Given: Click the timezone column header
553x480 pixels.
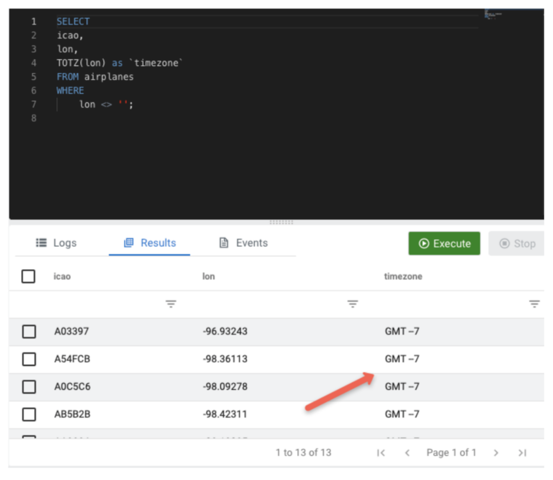Looking at the screenshot, I should (403, 276).
